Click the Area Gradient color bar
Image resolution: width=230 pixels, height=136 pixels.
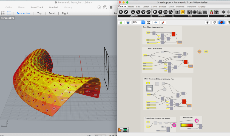[188, 125]
